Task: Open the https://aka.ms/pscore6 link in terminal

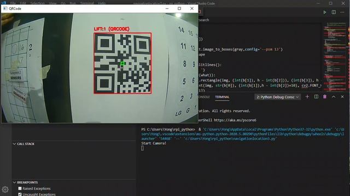Action: point(235,120)
